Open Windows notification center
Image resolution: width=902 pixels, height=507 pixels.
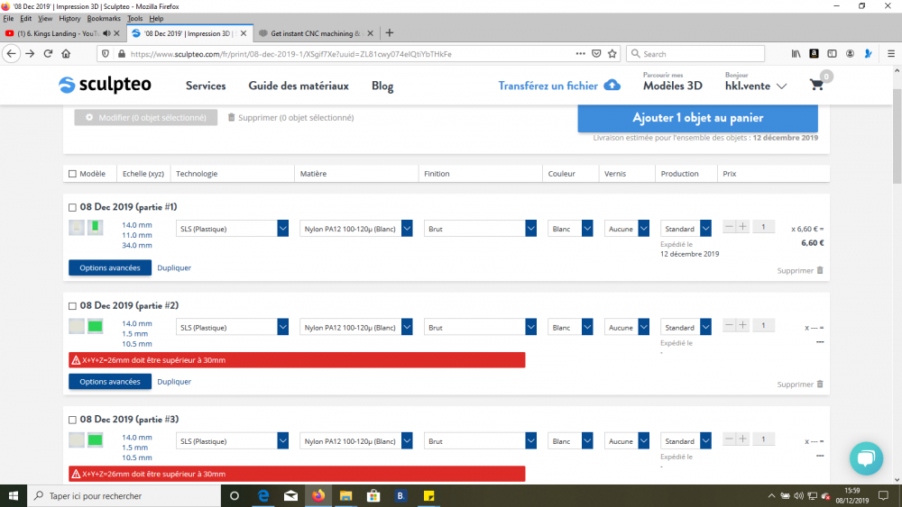coord(884,495)
